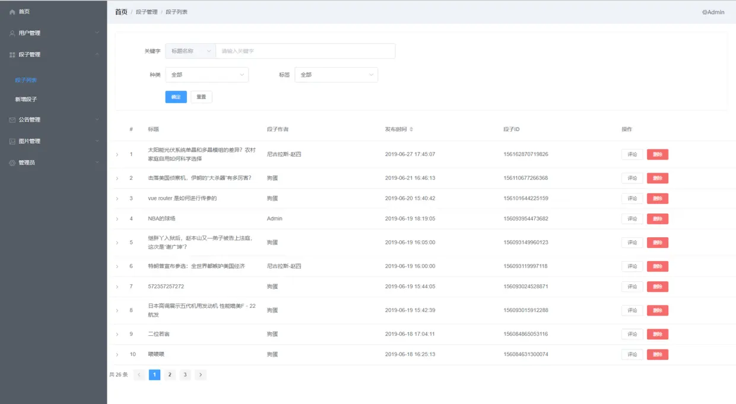Click the user management person icon

12,33
